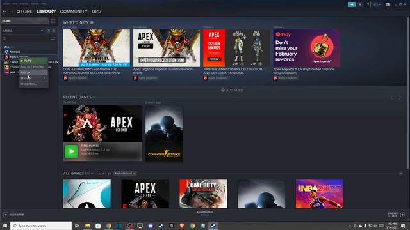Image resolution: width=410 pixels, height=230 pixels.
Task: Open the STORE tab
Action: tap(25, 11)
